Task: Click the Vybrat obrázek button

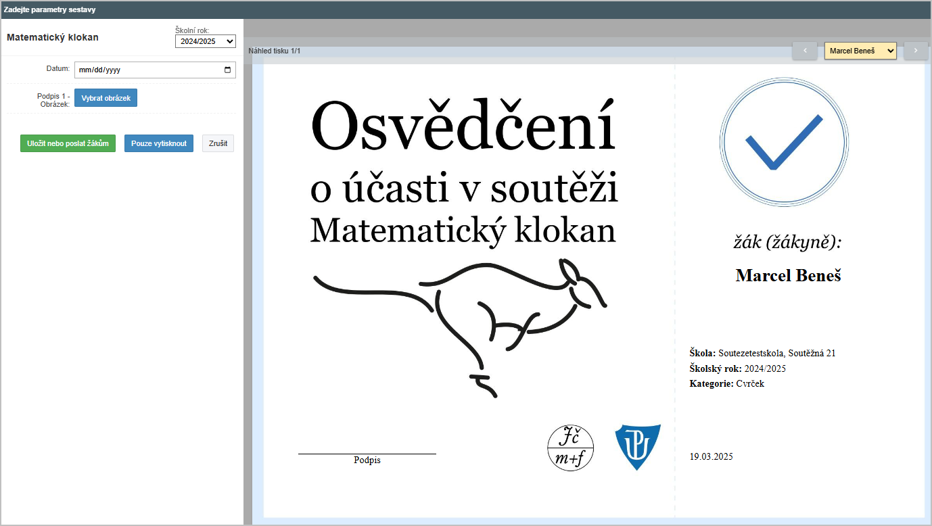Action: 106,98
